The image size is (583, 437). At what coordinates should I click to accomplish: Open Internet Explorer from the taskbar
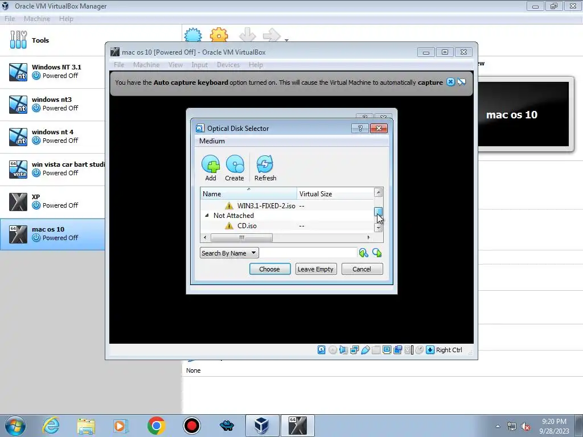point(51,426)
